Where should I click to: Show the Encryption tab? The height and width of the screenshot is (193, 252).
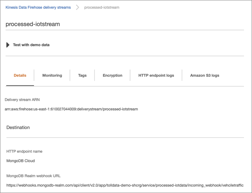[113, 75]
